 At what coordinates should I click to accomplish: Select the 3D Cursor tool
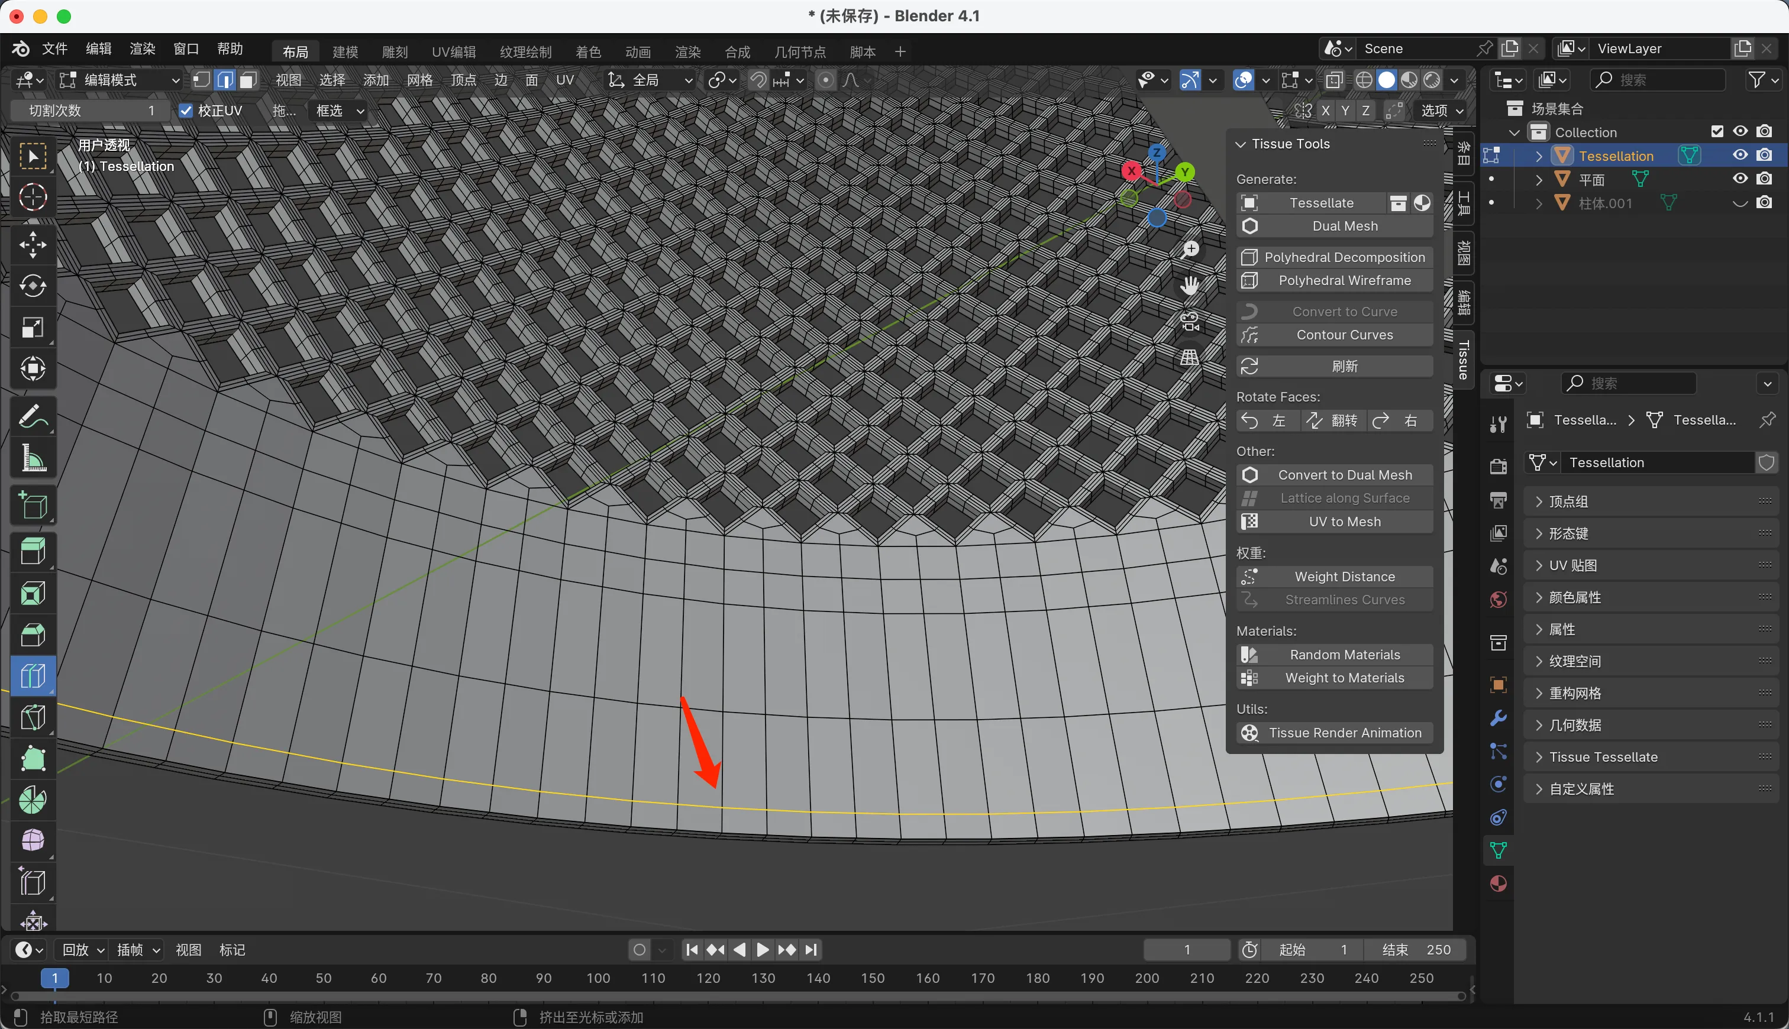click(x=33, y=197)
